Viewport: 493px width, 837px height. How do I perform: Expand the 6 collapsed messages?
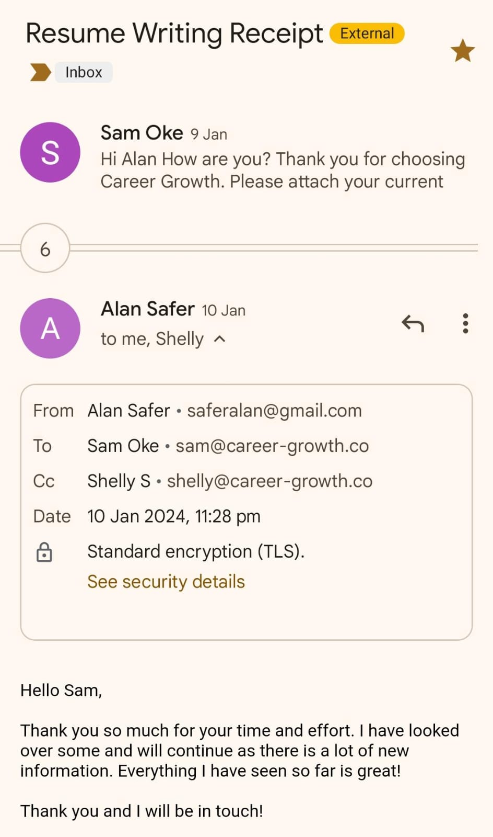pos(45,248)
